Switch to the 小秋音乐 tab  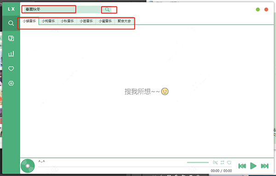[x=67, y=21]
